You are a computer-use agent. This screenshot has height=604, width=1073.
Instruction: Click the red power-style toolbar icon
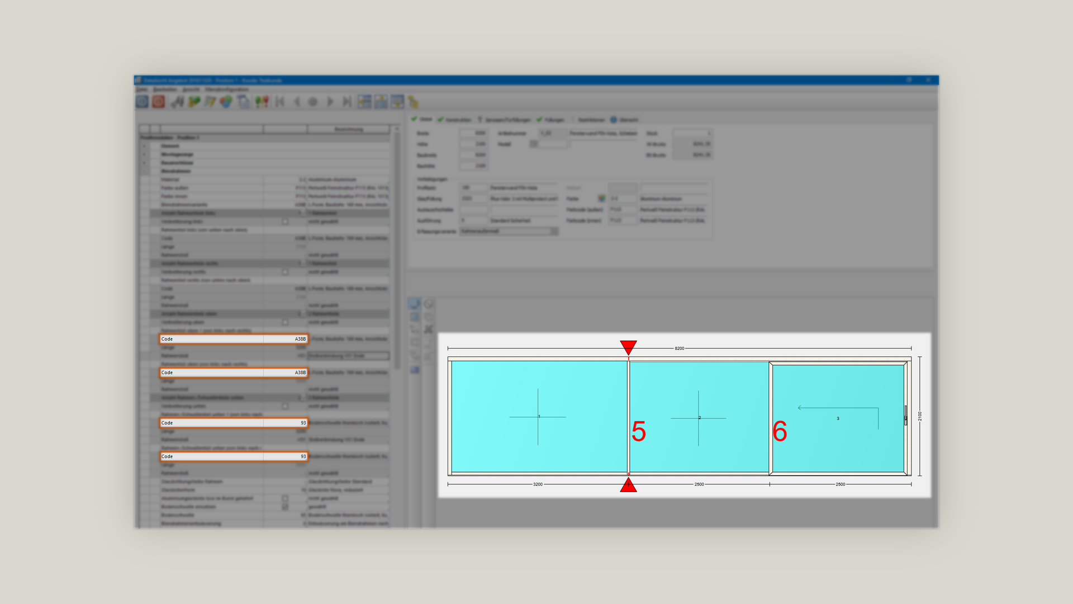pyautogui.click(x=159, y=102)
